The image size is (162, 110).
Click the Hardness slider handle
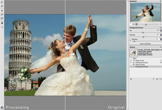(x=143, y=37)
